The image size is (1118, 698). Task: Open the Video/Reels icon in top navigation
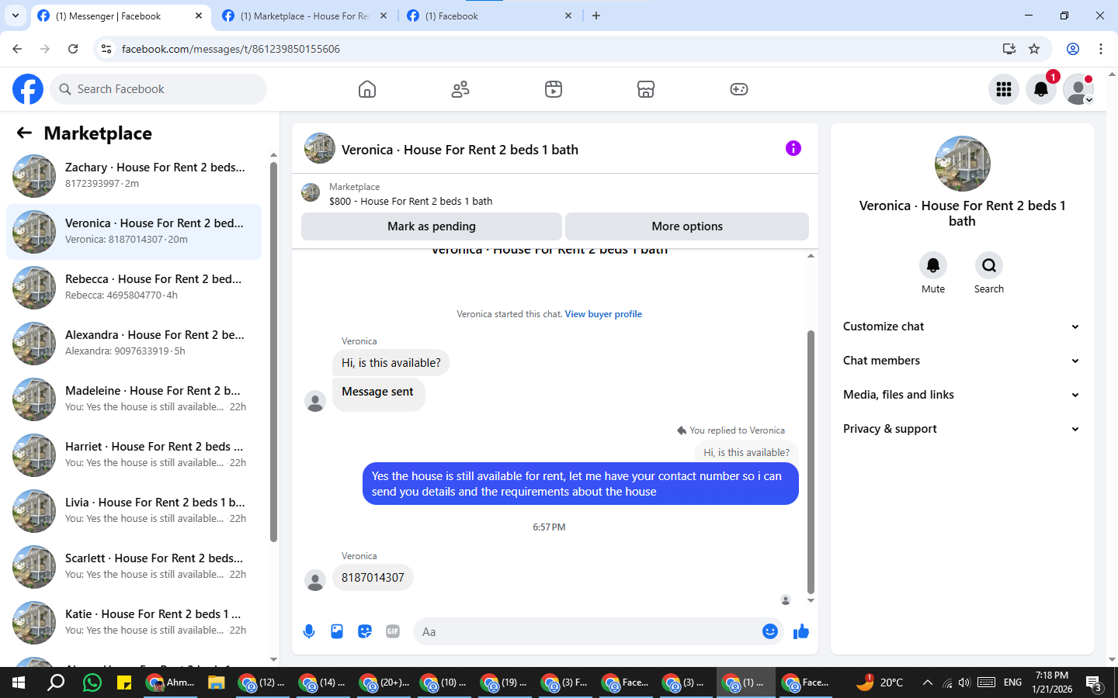pyautogui.click(x=554, y=89)
